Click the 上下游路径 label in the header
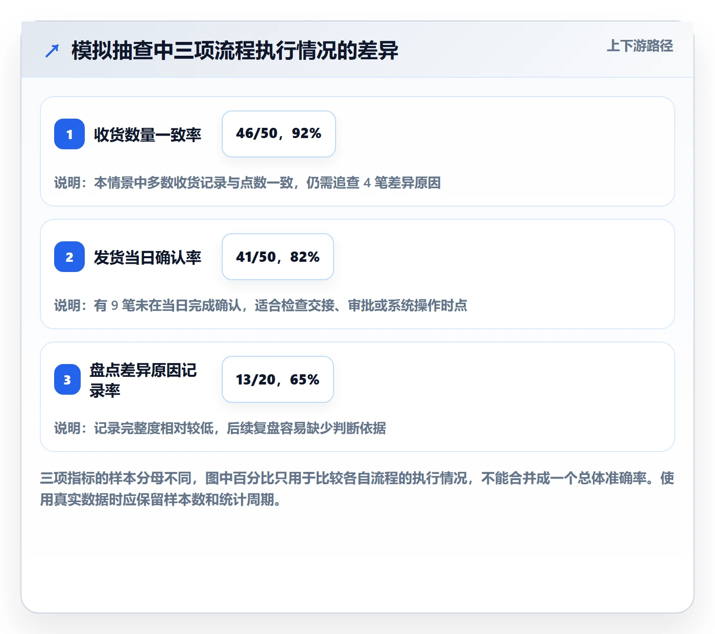The image size is (715, 634). (x=640, y=46)
